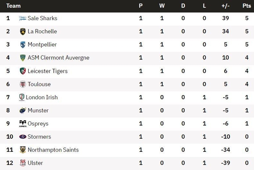The image size is (254, 170).
Task: Click the La Rochelle crest icon
Action: coord(23,31)
